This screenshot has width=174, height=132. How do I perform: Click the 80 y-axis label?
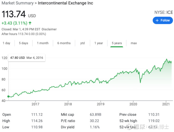pyautogui.click(x=3, y=79)
